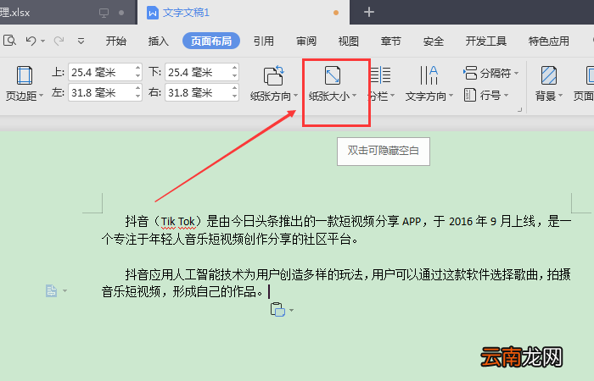This screenshot has width=594, height=381.
Task: Click the 纸张方向 orientation icon
Action: coord(273,75)
